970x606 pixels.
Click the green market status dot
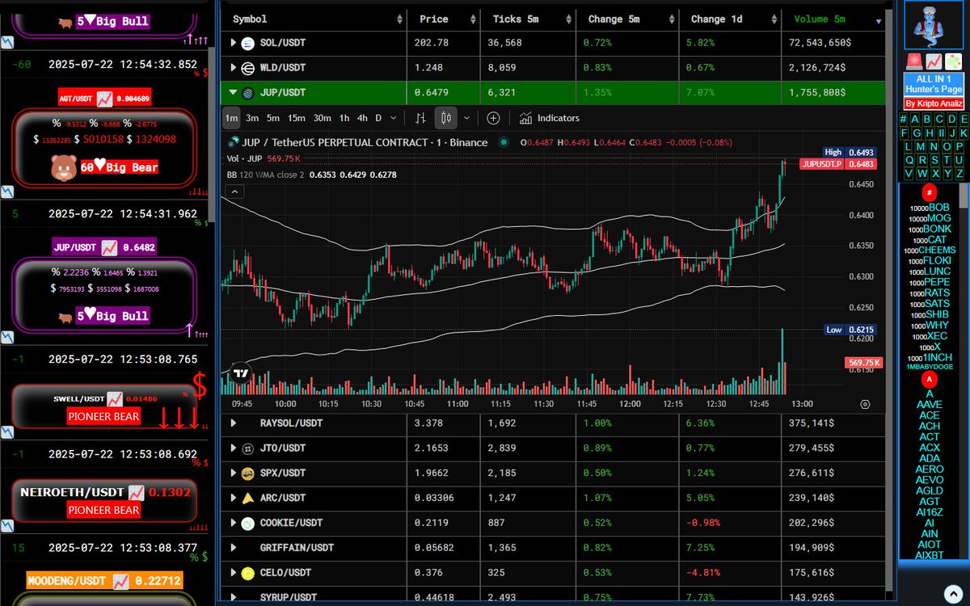[x=504, y=142]
